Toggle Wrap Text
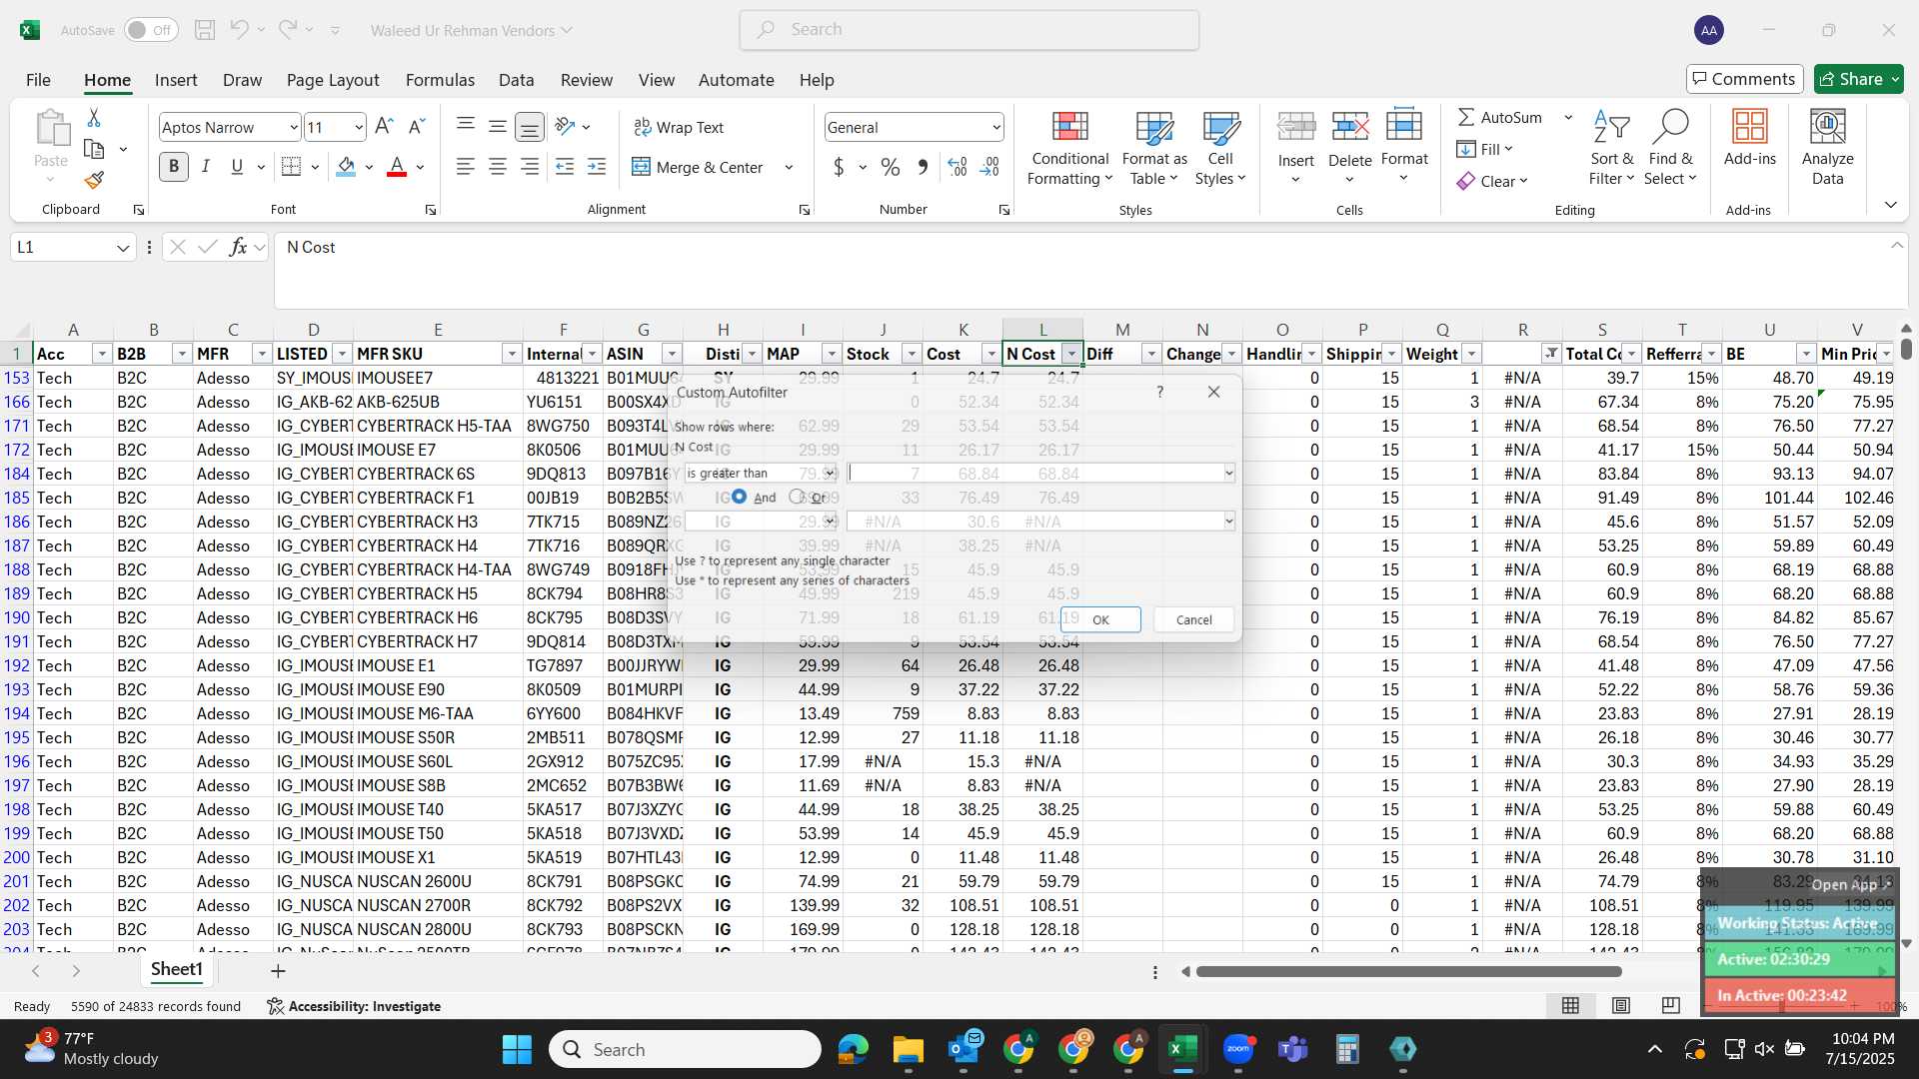The width and height of the screenshot is (1919, 1079). tap(679, 127)
